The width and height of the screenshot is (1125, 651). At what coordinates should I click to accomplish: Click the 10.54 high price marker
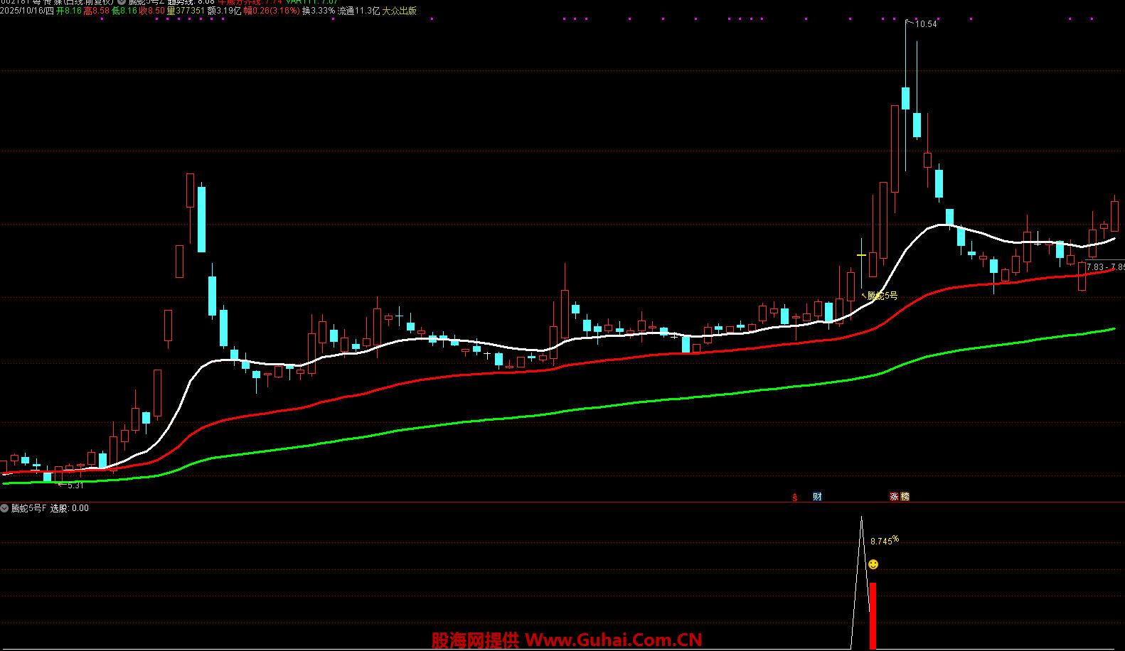pyautogui.click(x=926, y=24)
